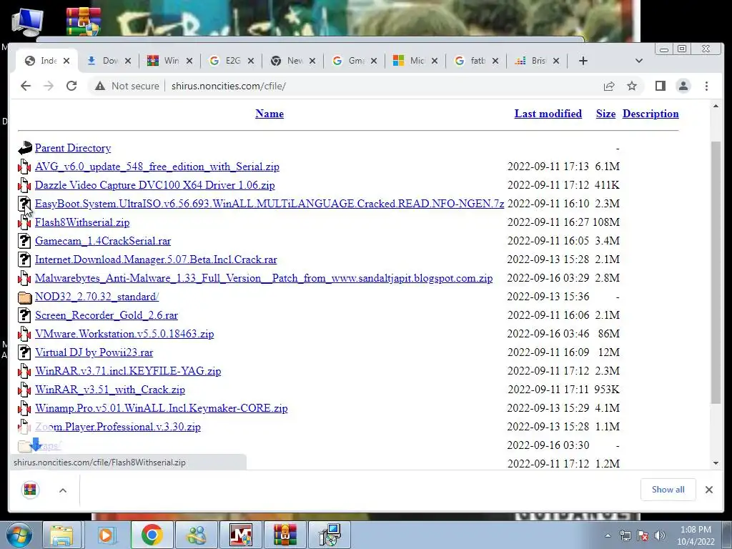Open the Chrome three-dot menu
This screenshot has width=732, height=549.
point(706,86)
